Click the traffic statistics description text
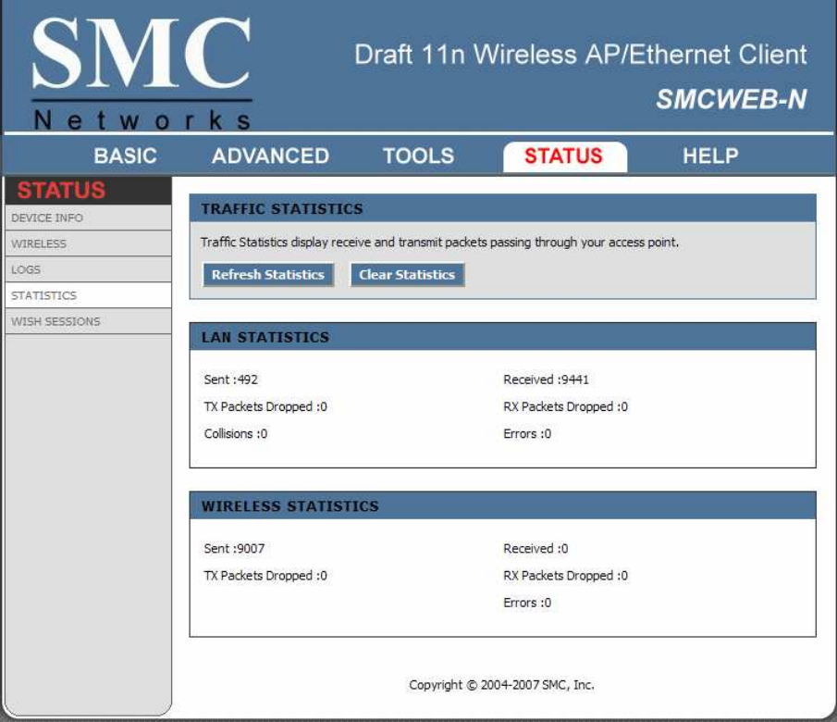Image resolution: width=837 pixels, height=722 pixels. [x=439, y=243]
